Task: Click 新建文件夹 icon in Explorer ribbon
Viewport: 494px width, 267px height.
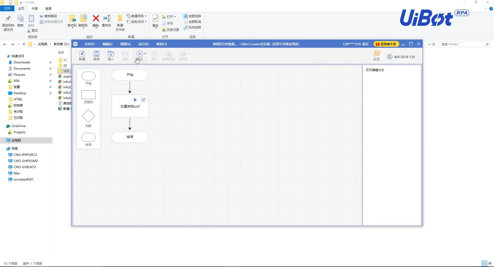Action: coord(120,18)
